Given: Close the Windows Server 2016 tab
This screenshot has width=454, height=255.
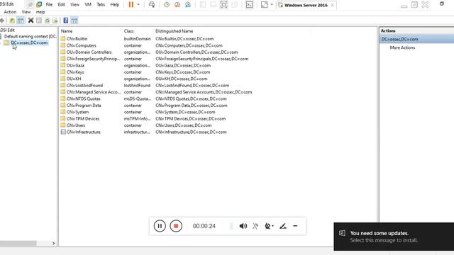Looking at the screenshot, I should 333,5.
